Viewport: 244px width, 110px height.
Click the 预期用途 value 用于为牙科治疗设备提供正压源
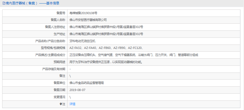[106, 62]
